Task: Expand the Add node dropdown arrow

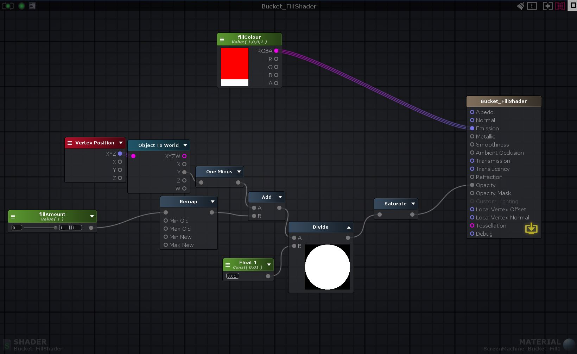Action: tap(280, 197)
